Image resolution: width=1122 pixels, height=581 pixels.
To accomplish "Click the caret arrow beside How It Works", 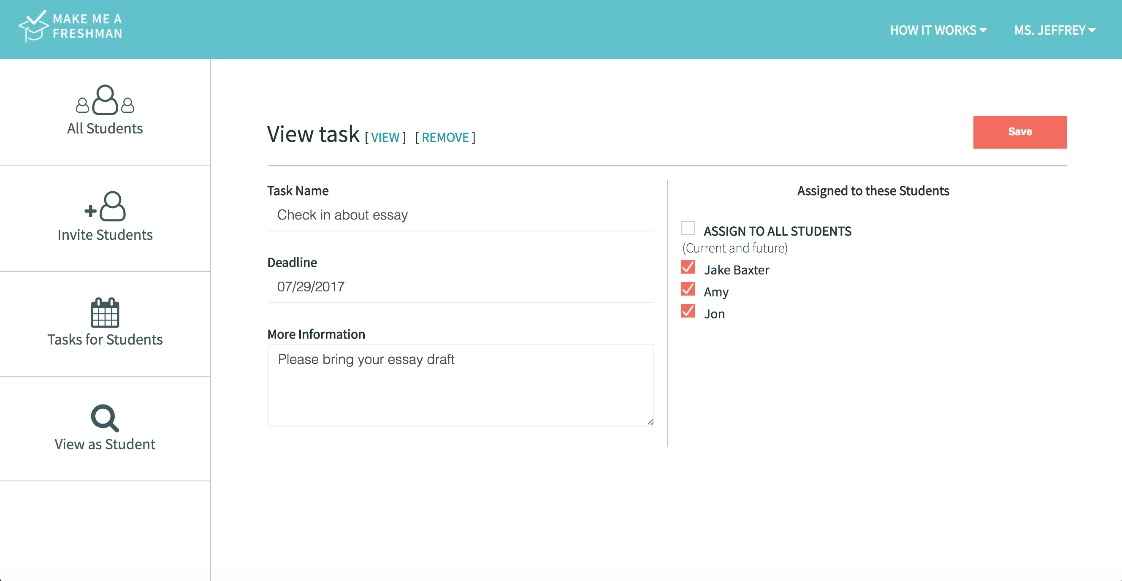I will (983, 30).
